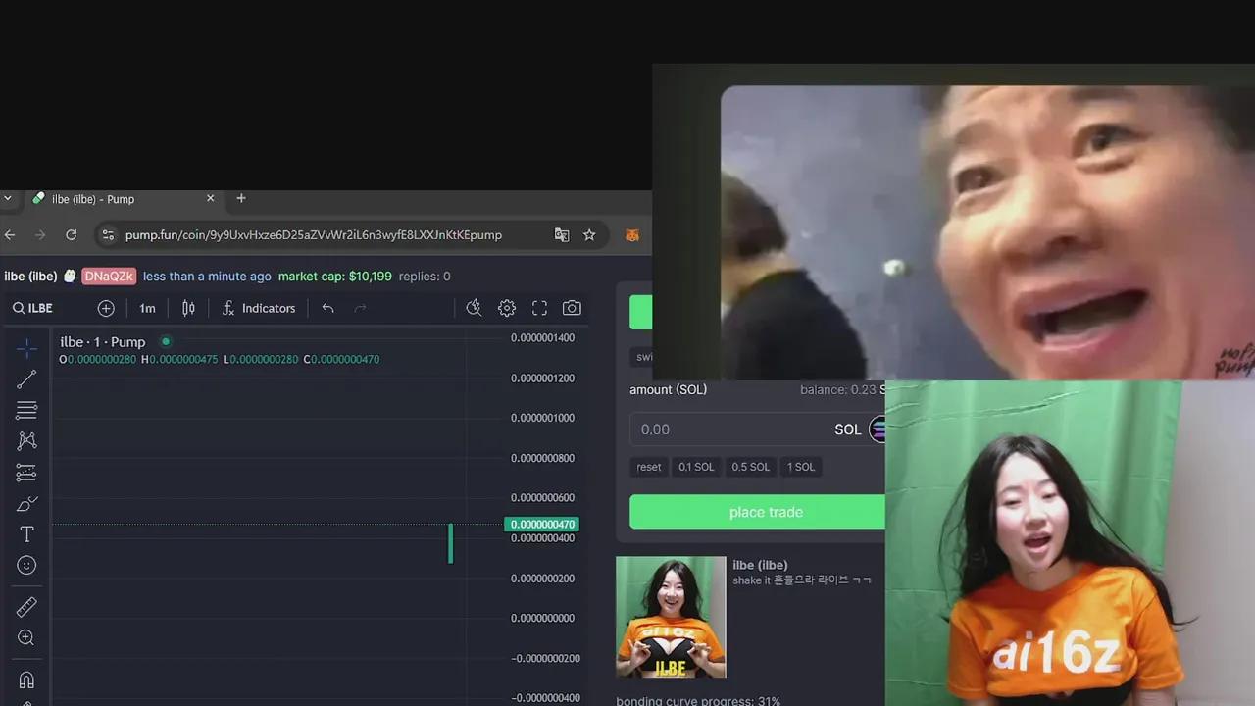The height and width of the screenshot is (706, 1255).
Task: Go back in browser history
Action: (10, 235)
